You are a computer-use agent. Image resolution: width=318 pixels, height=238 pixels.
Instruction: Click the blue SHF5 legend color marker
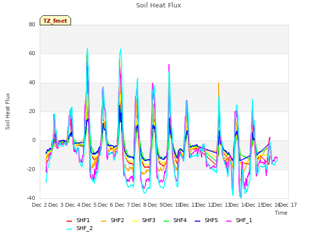coord(198,221)
